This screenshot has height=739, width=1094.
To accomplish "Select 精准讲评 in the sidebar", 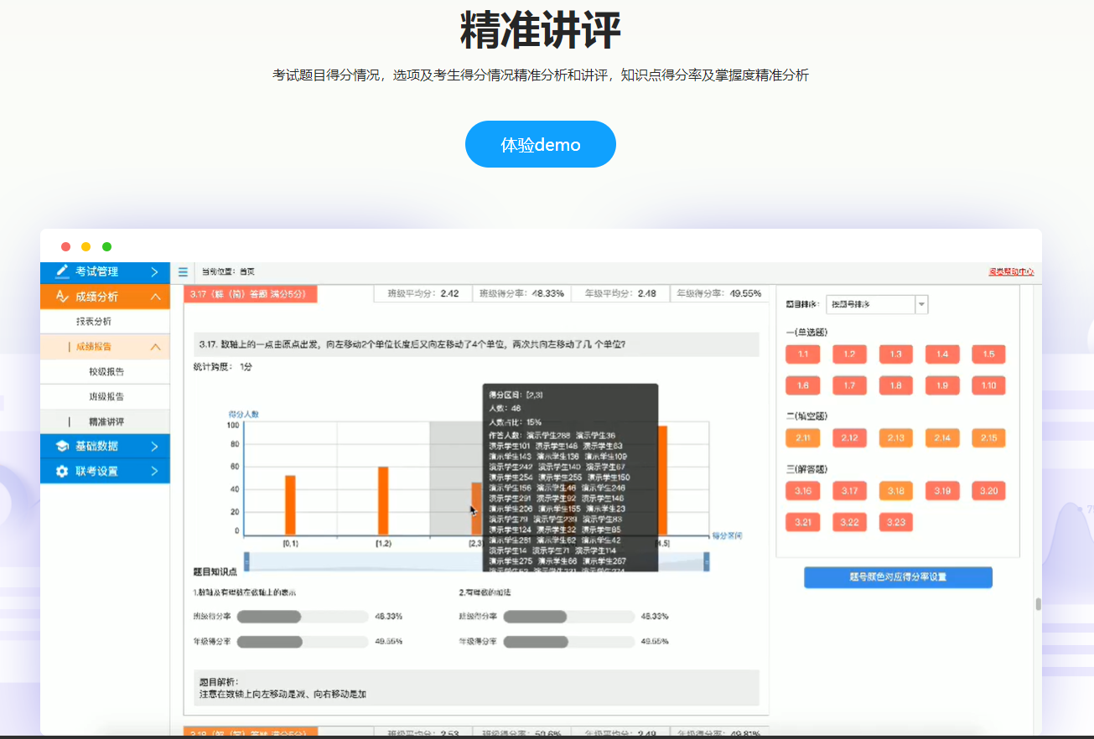I will click(x=106, y=421).
